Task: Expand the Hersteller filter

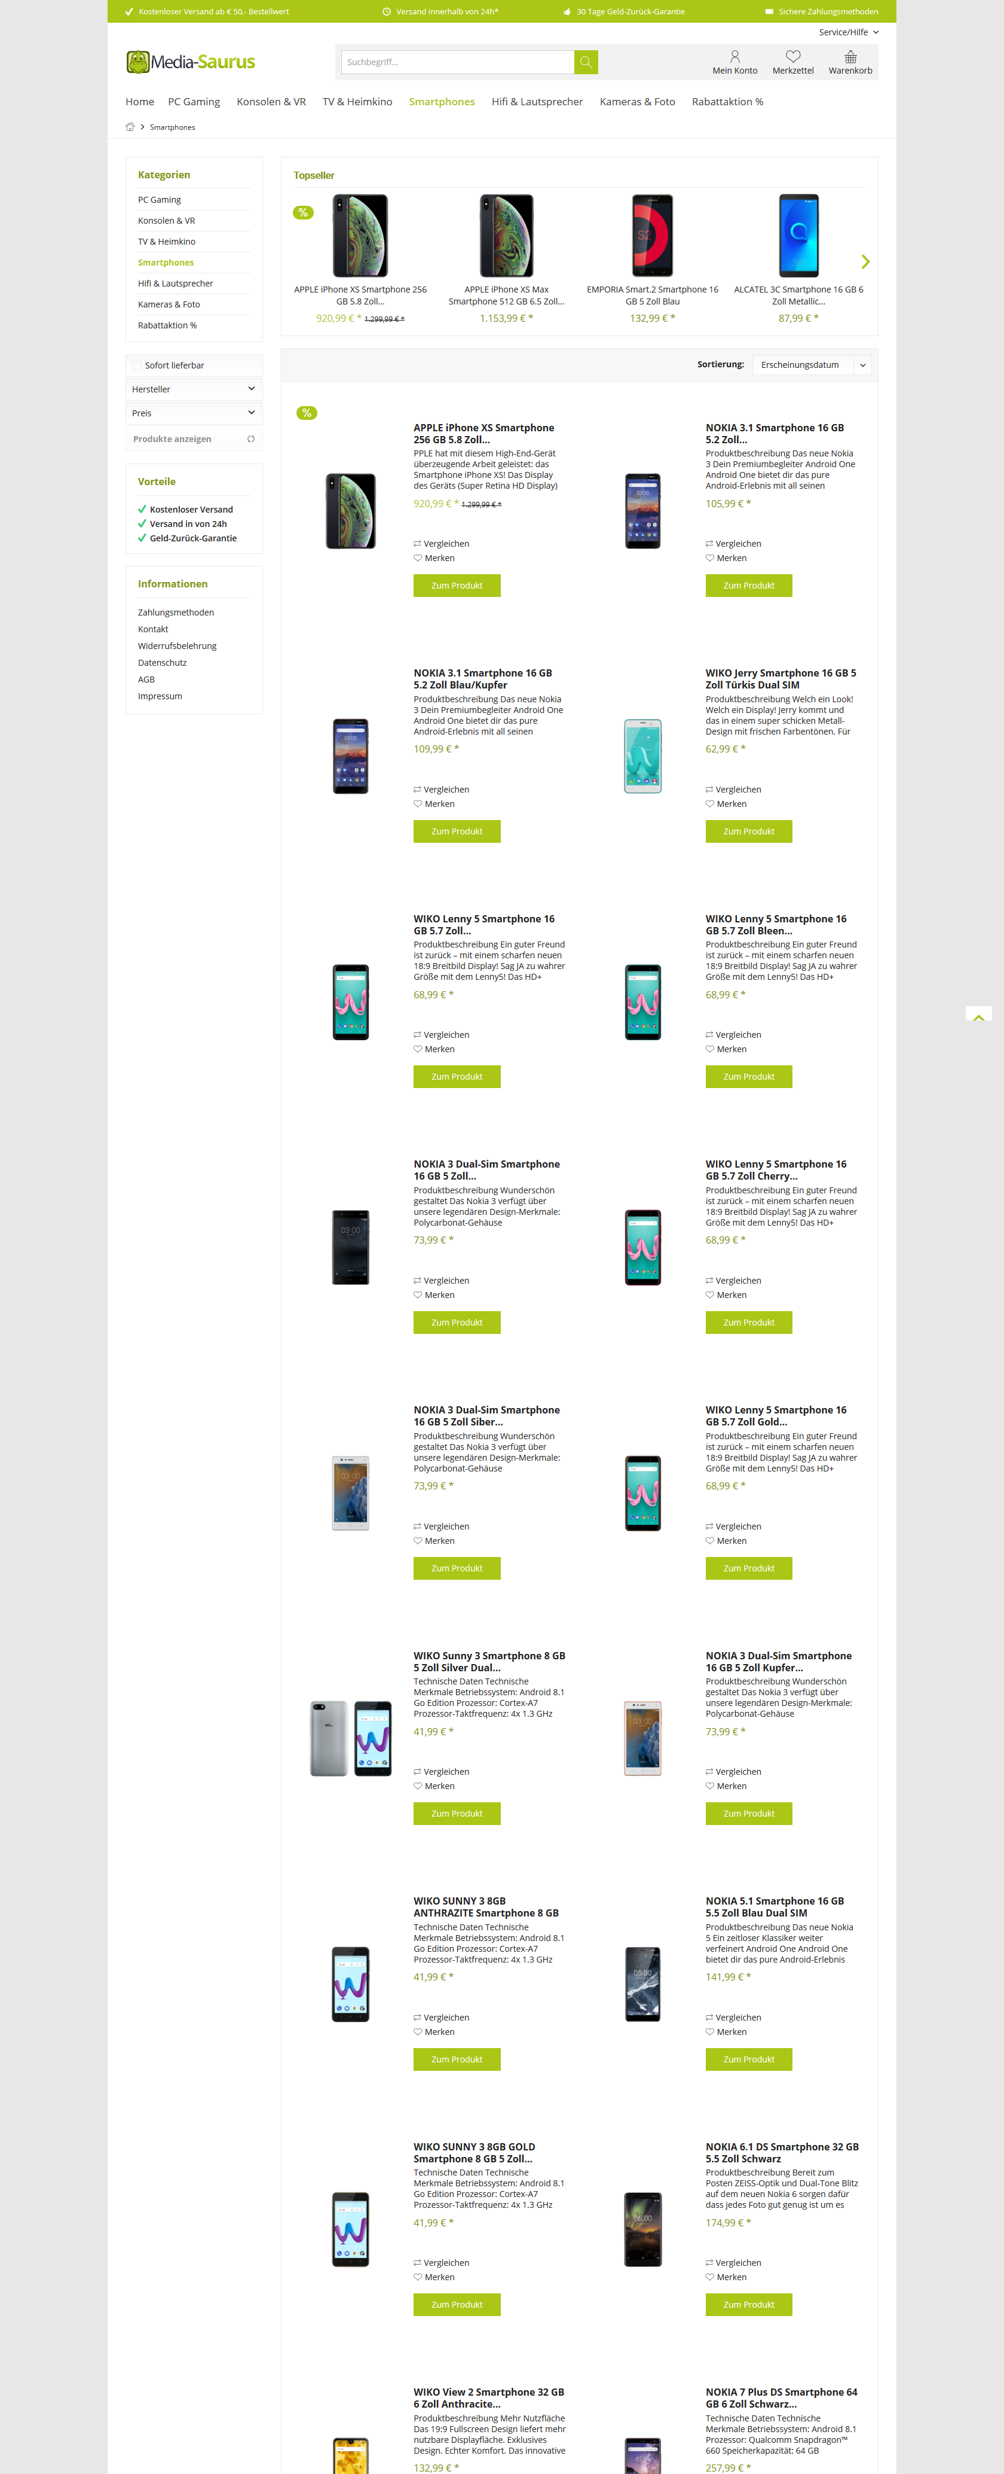Action: click(x=194, y=389)
